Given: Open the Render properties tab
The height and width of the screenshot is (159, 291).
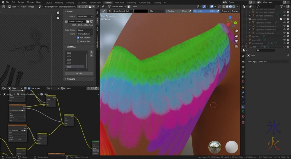Looking at the screenshot, I should pos(243,62).
